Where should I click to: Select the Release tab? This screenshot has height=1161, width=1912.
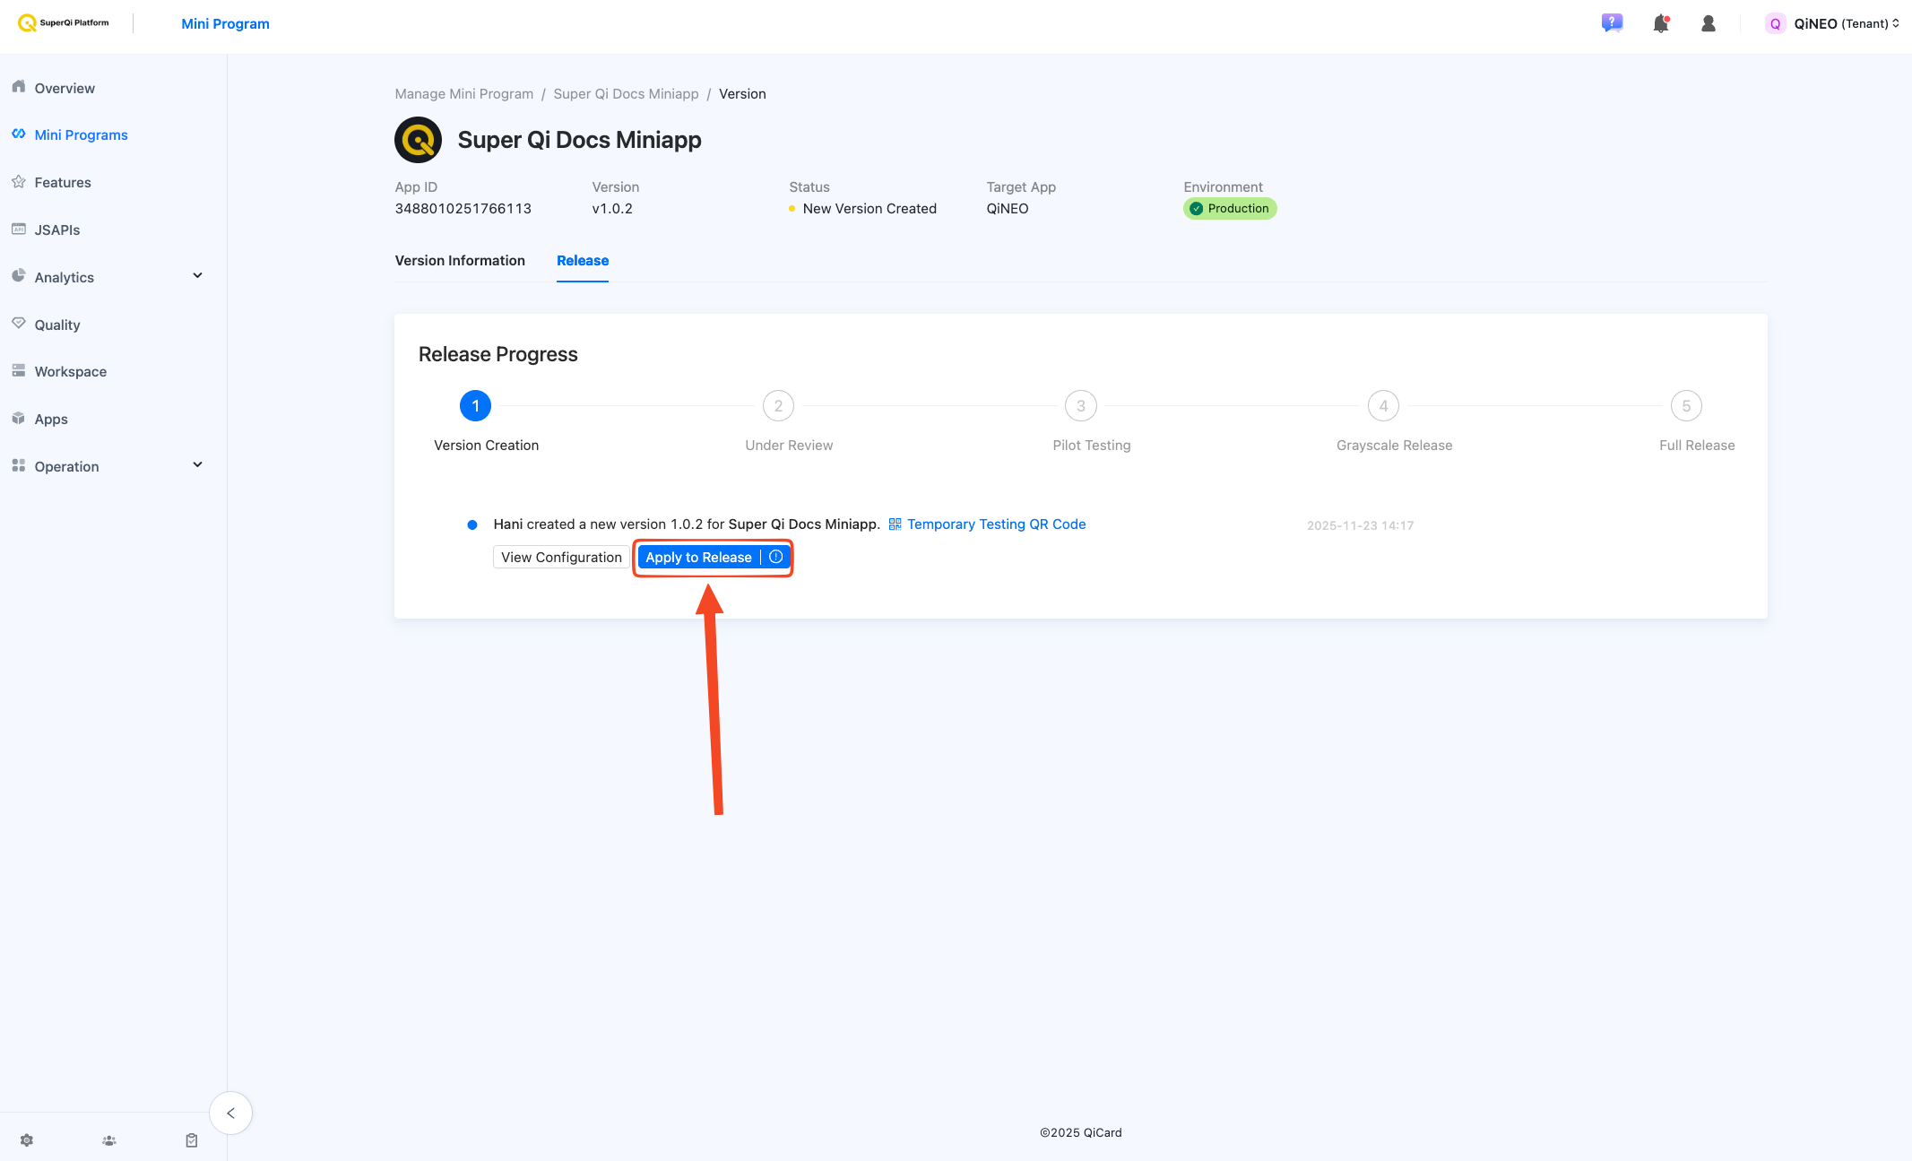pyautogui.click(x=583, y=261)
